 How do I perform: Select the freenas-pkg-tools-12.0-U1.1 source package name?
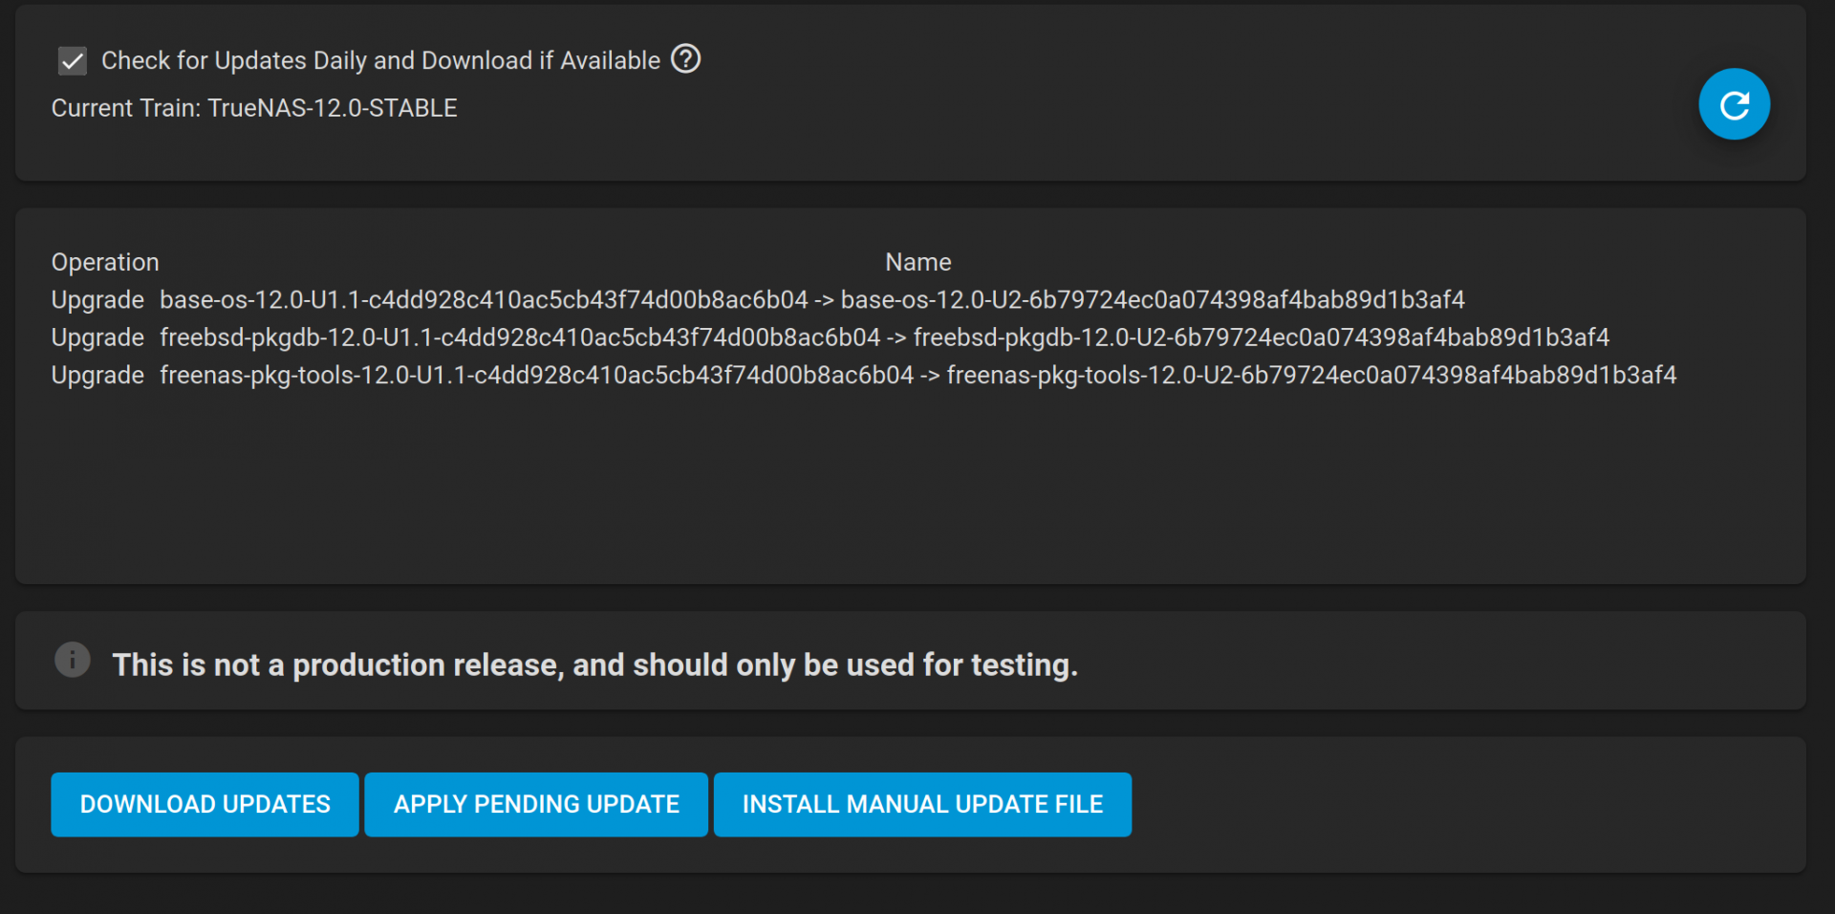coord(536,375)
